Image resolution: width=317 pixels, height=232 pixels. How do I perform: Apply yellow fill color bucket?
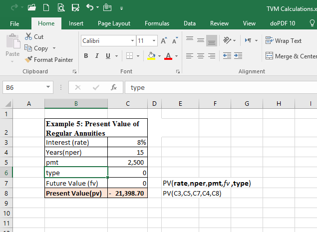(x=151, y=55)
